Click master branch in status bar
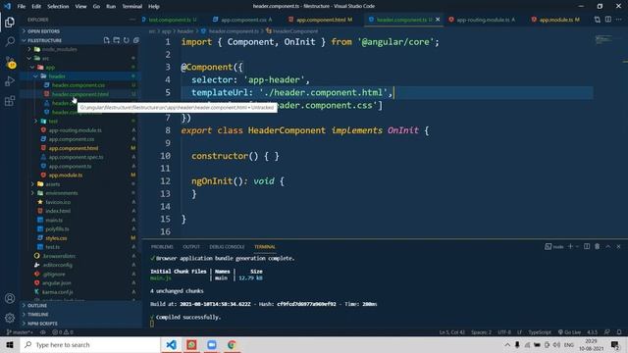 pyautogui.click(x=20, y=332)
